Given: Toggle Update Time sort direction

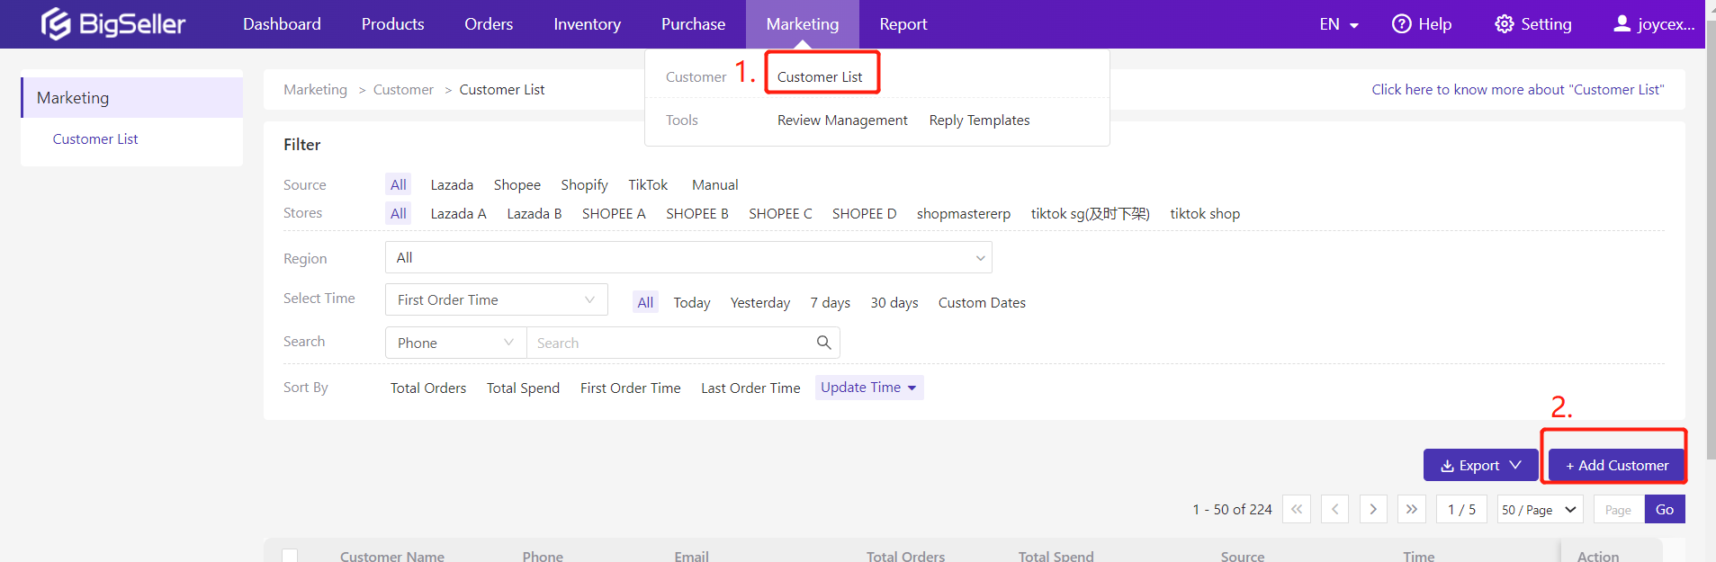Looking at the screenshot, I should [x=869, y=388].
